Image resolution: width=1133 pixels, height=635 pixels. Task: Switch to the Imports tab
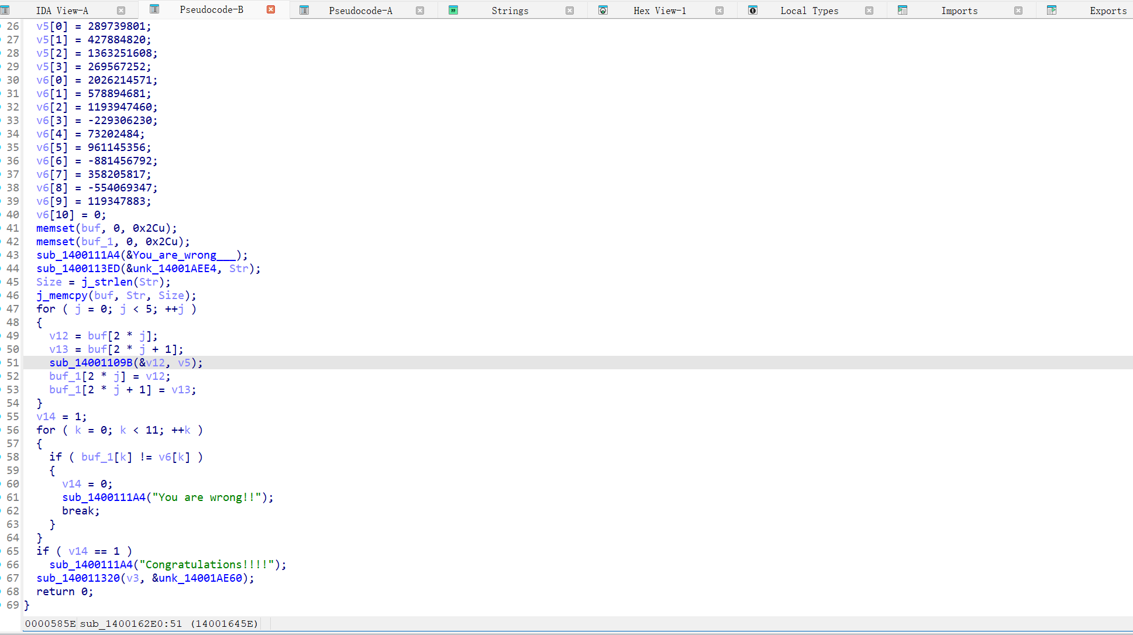(x=959, y=11)
